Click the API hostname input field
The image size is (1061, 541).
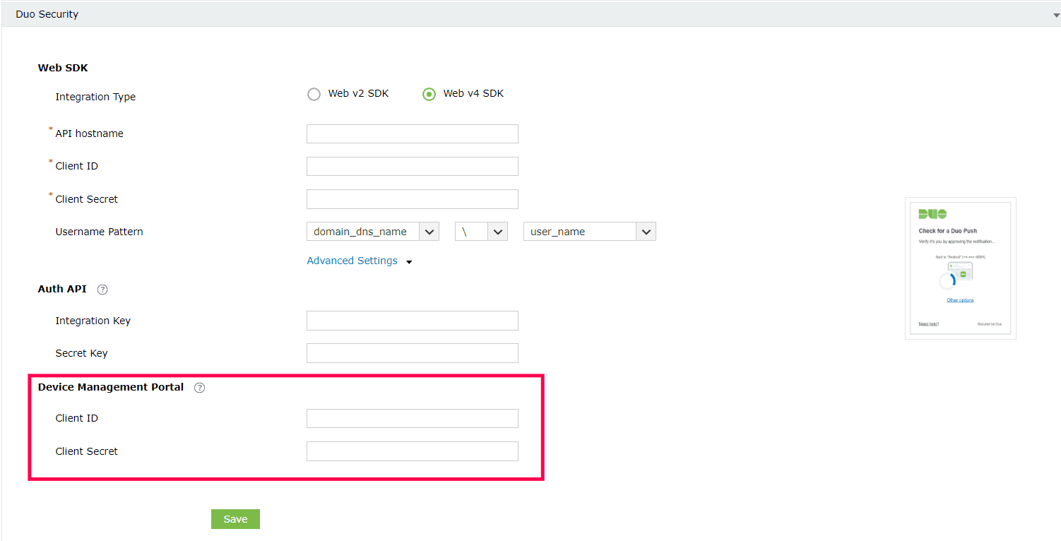(x=412, y=134)
